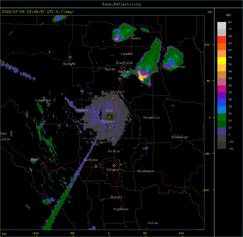Click the yellow V marker northwest of RockyMH

(x=49, y=52)
